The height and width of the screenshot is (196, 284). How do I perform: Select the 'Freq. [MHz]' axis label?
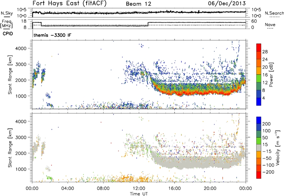6,24
